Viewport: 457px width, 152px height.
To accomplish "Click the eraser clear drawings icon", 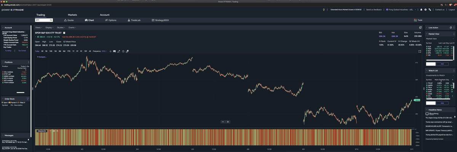I will click(x=127, y=51).
